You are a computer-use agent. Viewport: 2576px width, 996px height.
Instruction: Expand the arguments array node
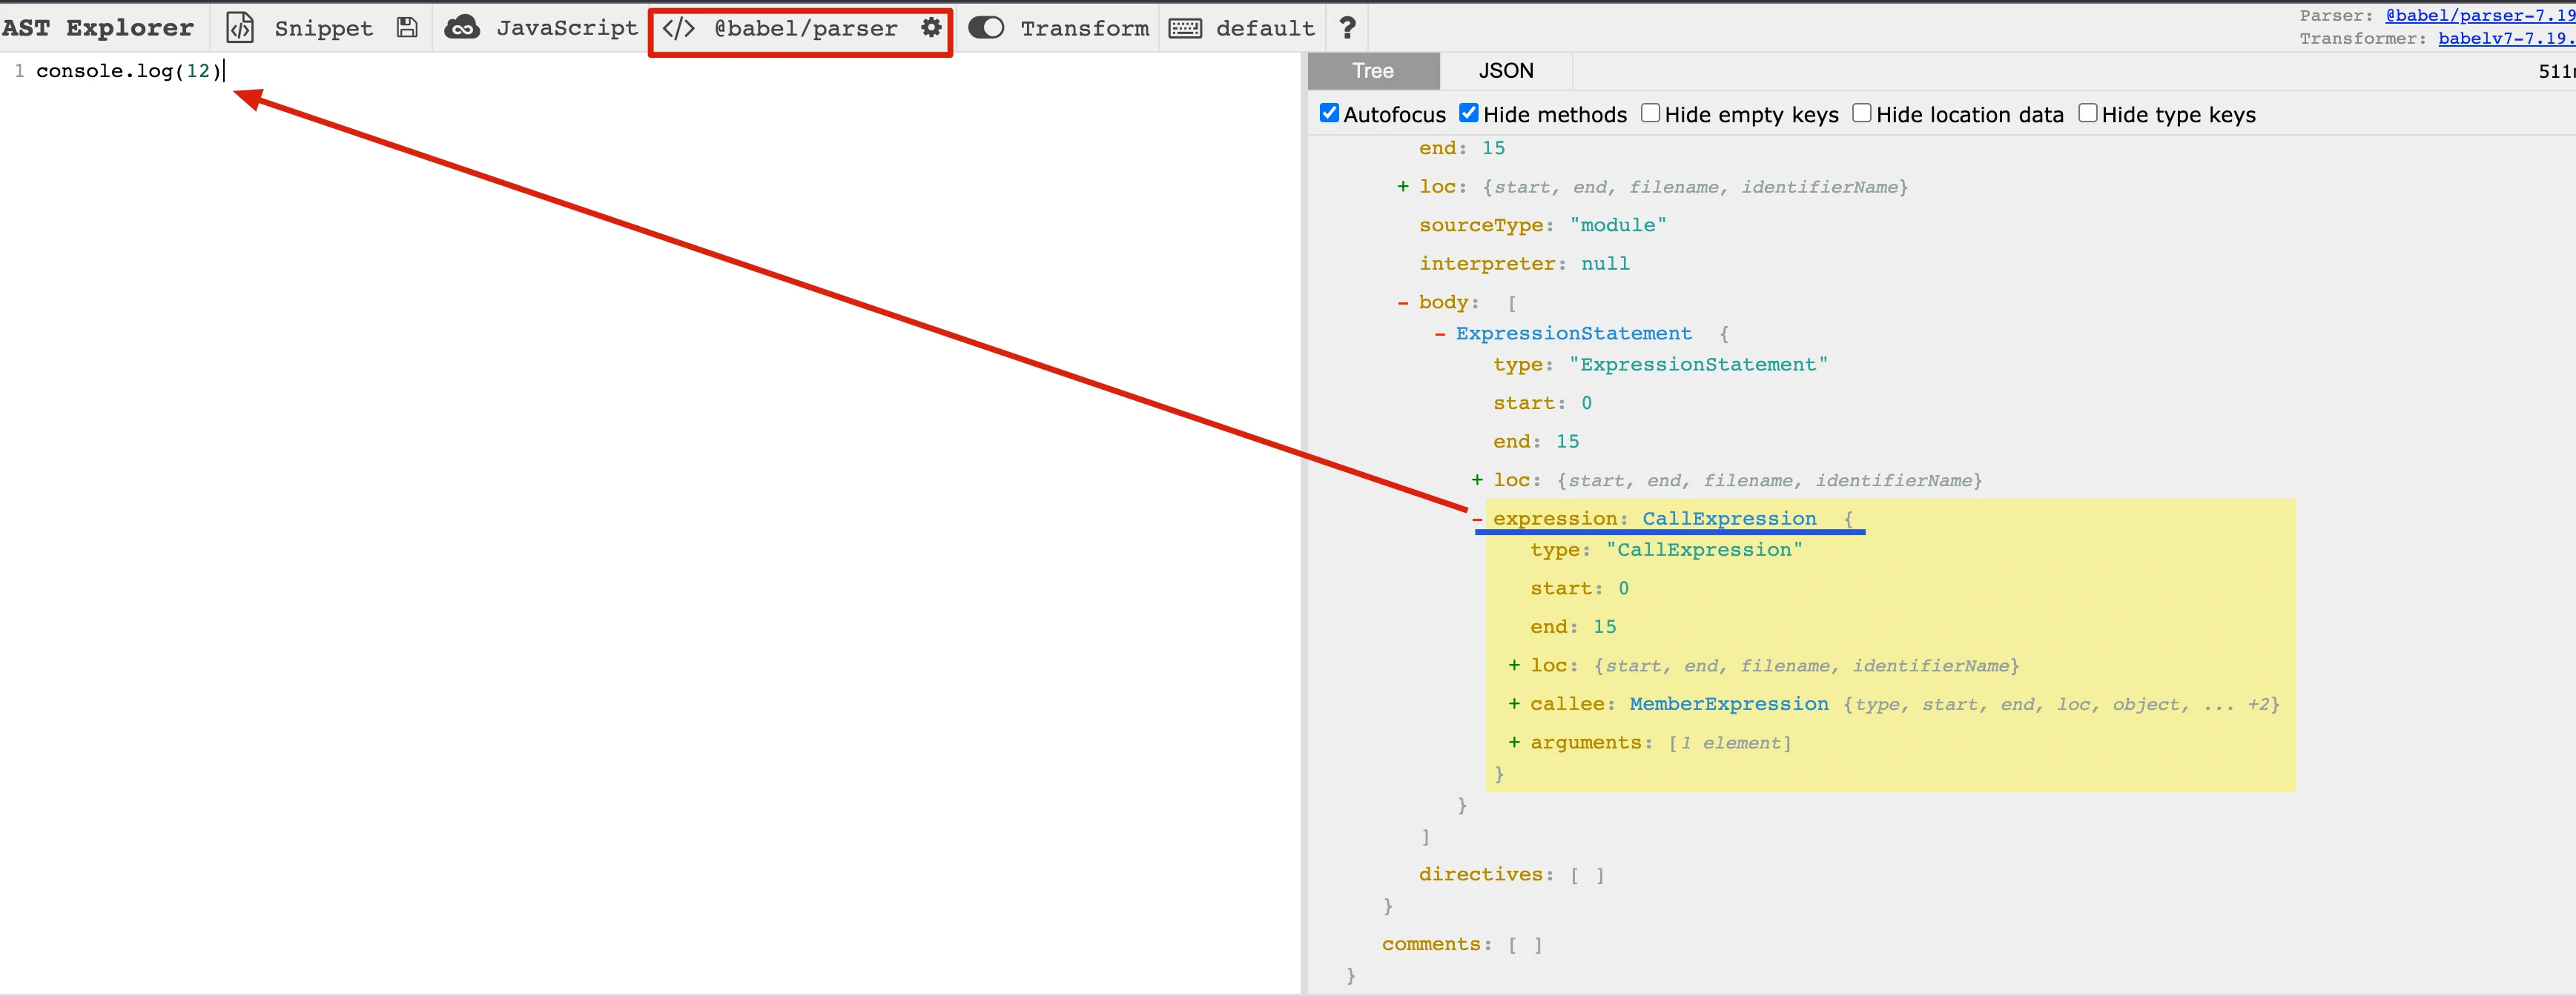[x=1514, y=743]
